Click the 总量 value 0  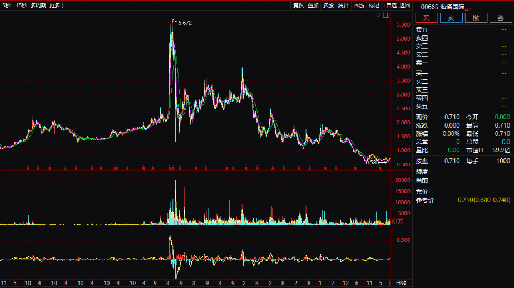(x=458, y=142)
